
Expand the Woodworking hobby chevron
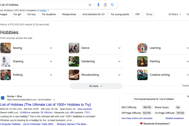coord(119,75)
